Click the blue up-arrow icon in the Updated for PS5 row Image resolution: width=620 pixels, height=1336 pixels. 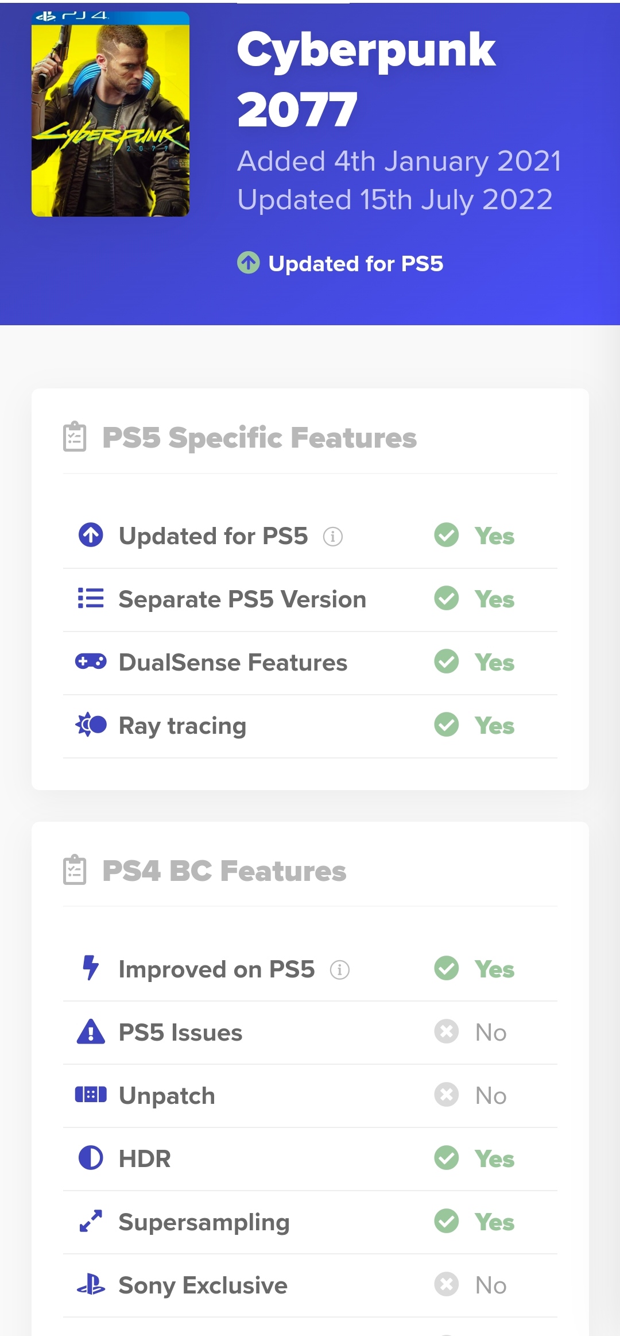pyautogui.click(x=91, y=535)
